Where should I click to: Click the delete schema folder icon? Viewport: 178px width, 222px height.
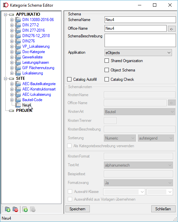[x=15, y=209]
